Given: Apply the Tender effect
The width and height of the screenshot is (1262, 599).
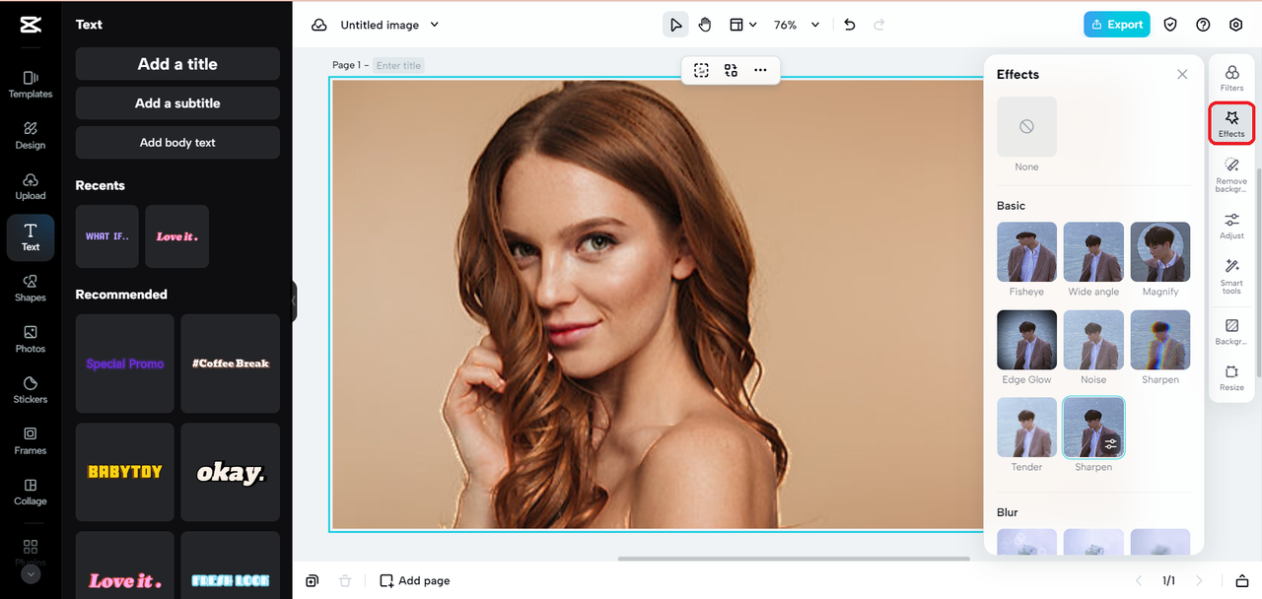Looking at the screenshot, I should tap(1026, 428).
